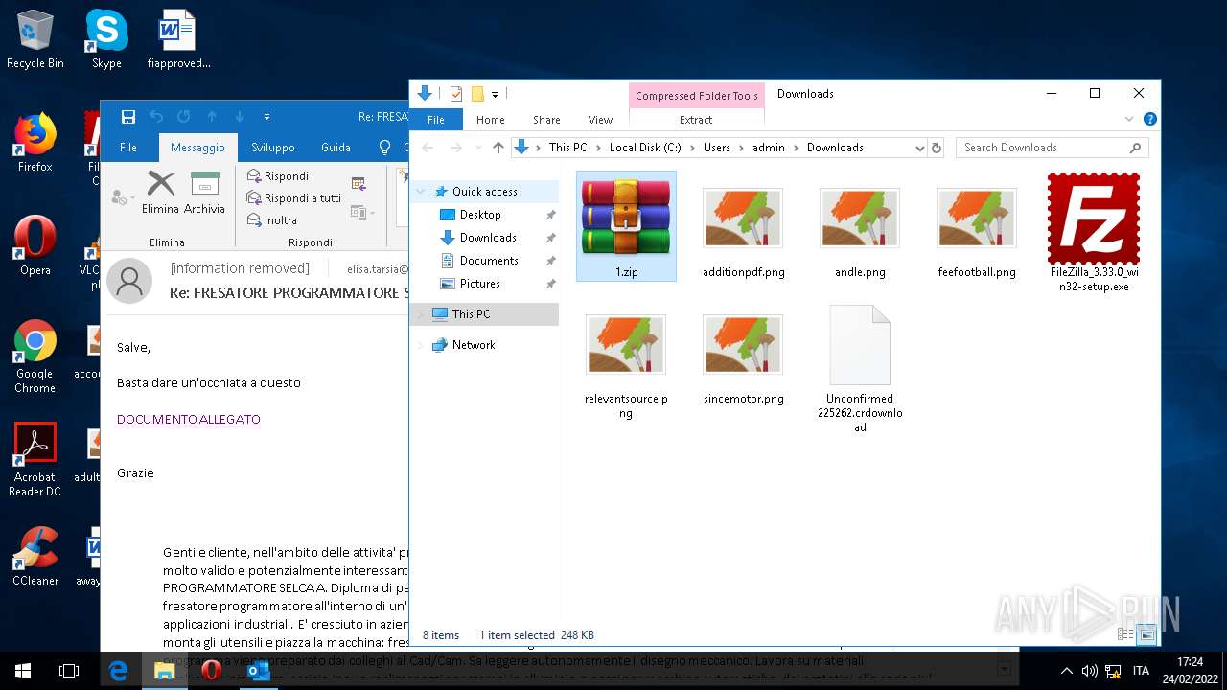Collapse the Quick access tree node
1227x690 pixels.
click(x=421, y=192)
